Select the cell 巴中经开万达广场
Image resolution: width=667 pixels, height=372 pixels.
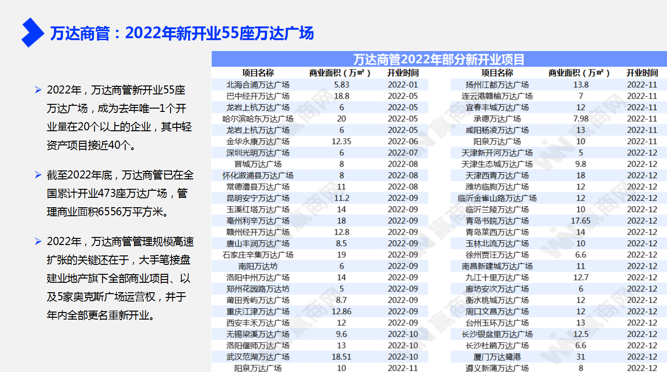click(258, 96)
